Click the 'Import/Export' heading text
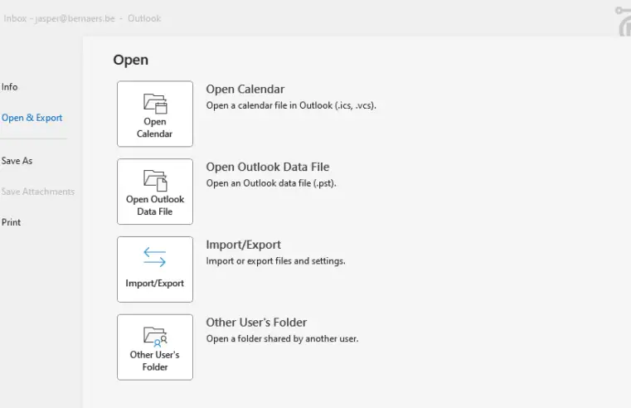Screen dimensions: 631x408 pos(244,245)
